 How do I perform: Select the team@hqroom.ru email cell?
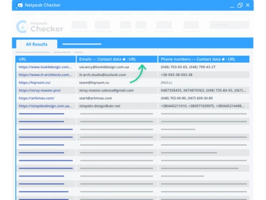(x=117, y=83)
